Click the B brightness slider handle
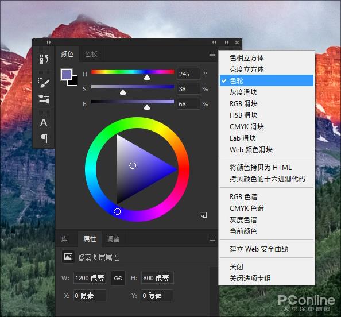Viewport: 341px width, 317px height. [x=147, y=107]
